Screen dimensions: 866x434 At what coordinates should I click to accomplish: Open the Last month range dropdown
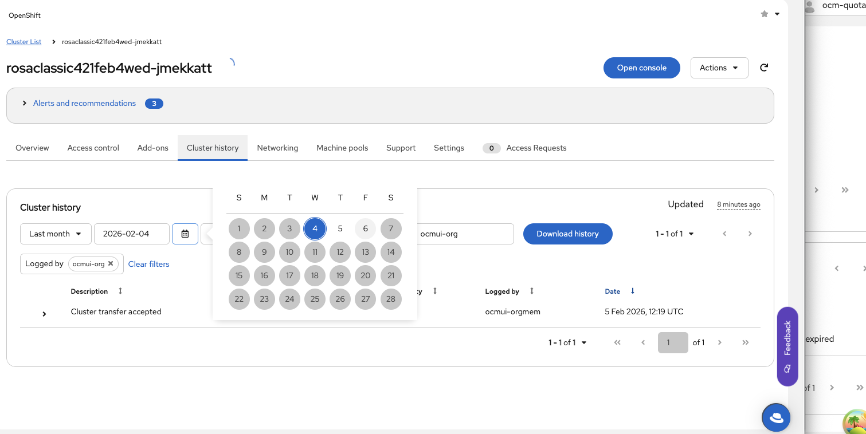[x=56, y=234]
